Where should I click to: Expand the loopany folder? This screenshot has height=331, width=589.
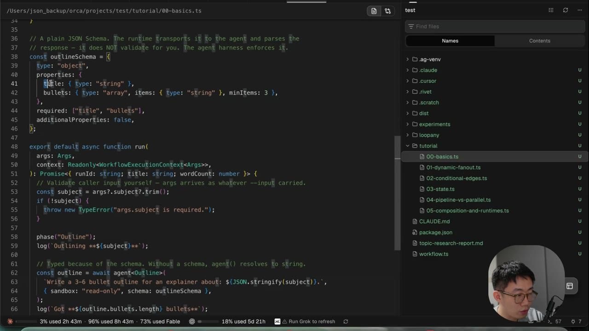(x=407, y=135)
